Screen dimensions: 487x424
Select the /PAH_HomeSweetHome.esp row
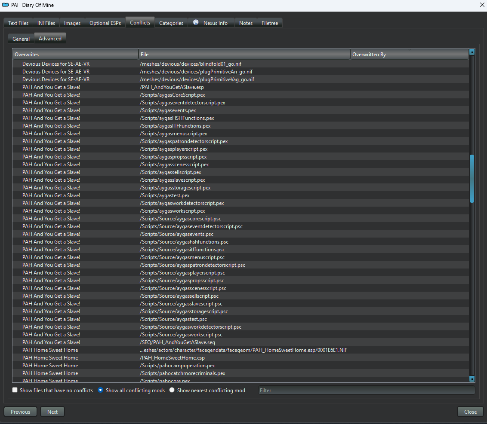tap(241, 358)
